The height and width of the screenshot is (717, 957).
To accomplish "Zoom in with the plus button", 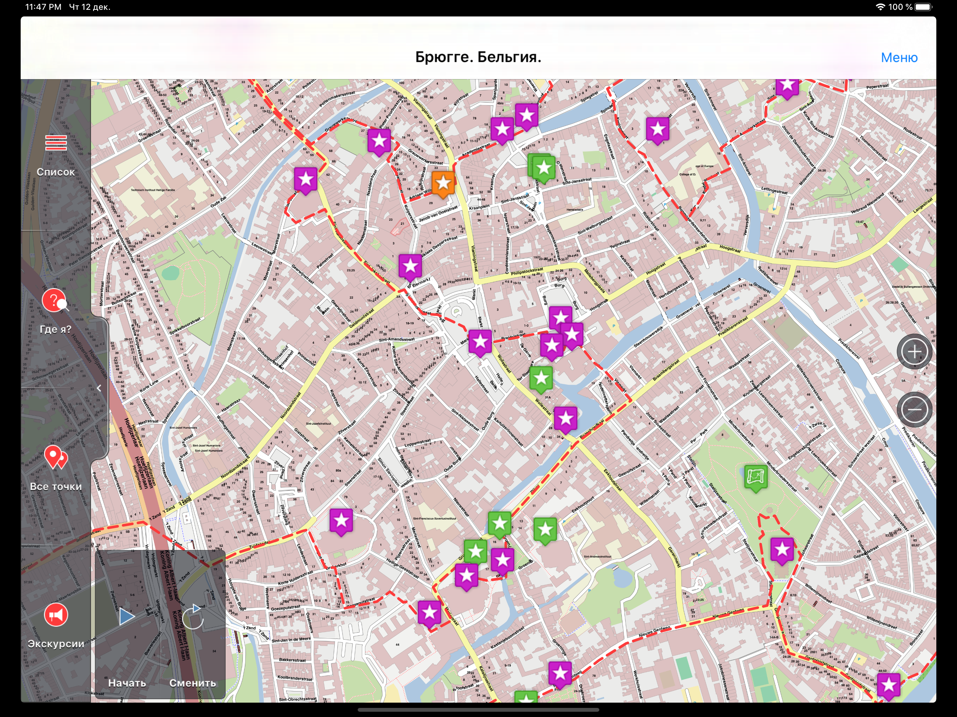I will click(914, 351).
